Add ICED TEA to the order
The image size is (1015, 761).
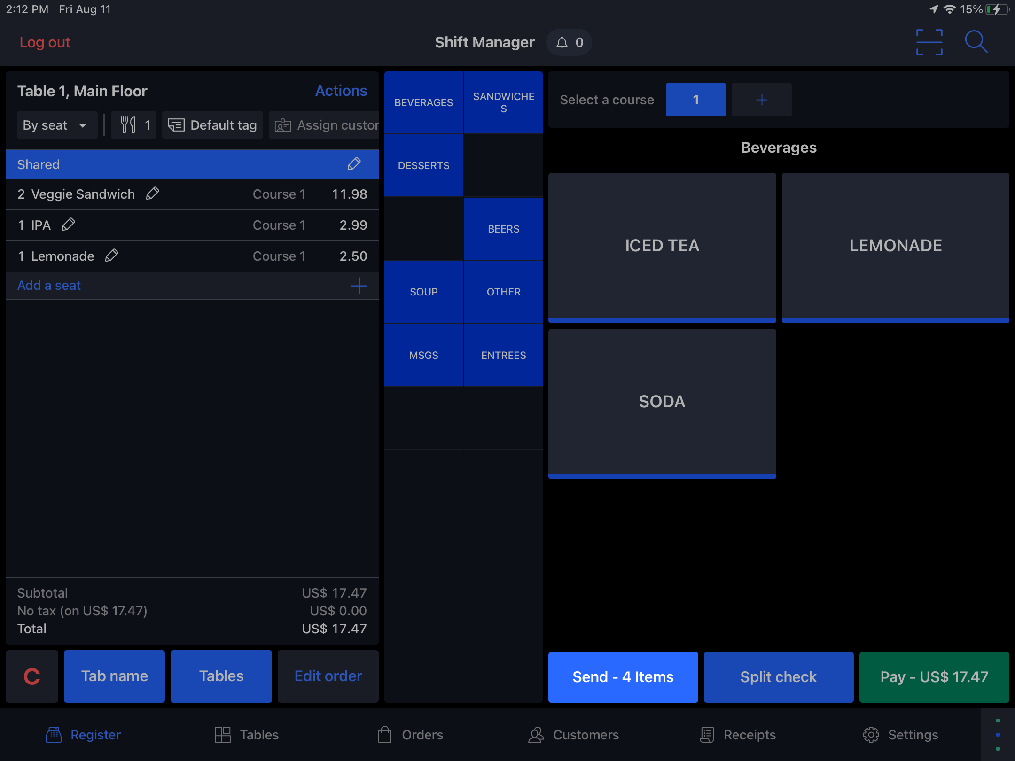click(662, 246)
